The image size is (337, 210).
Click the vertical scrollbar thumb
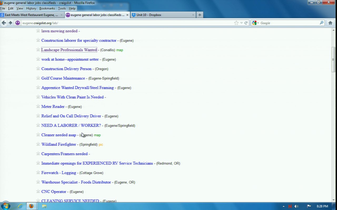pos(333,59)
